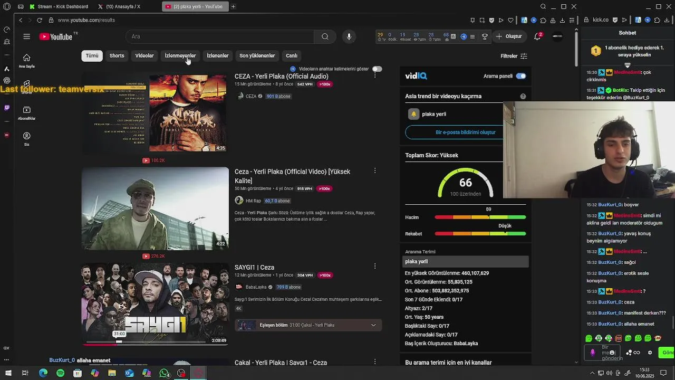
Task: Click plaka yerli alert bell icon
Action: pyautogui.click(x=413, y=114)
